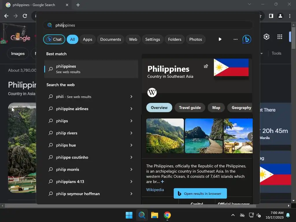Open the notification bell in system tray
This screenshot has height=222, width=296.
(x=288, y=215)
